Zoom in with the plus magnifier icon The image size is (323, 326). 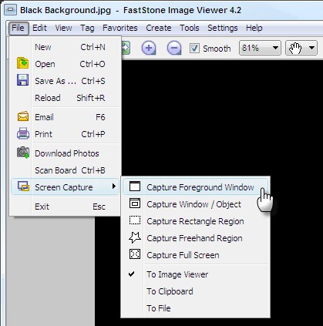149,48
